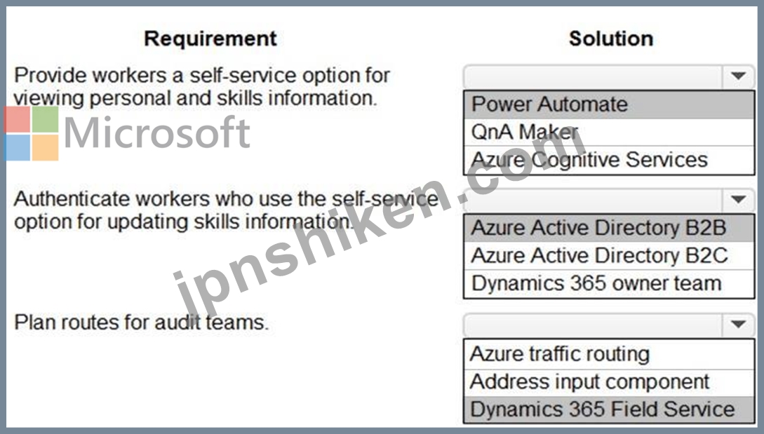Click the Requirement column header
The height and width of the screenshot is (434, 764).
[210, 39]
